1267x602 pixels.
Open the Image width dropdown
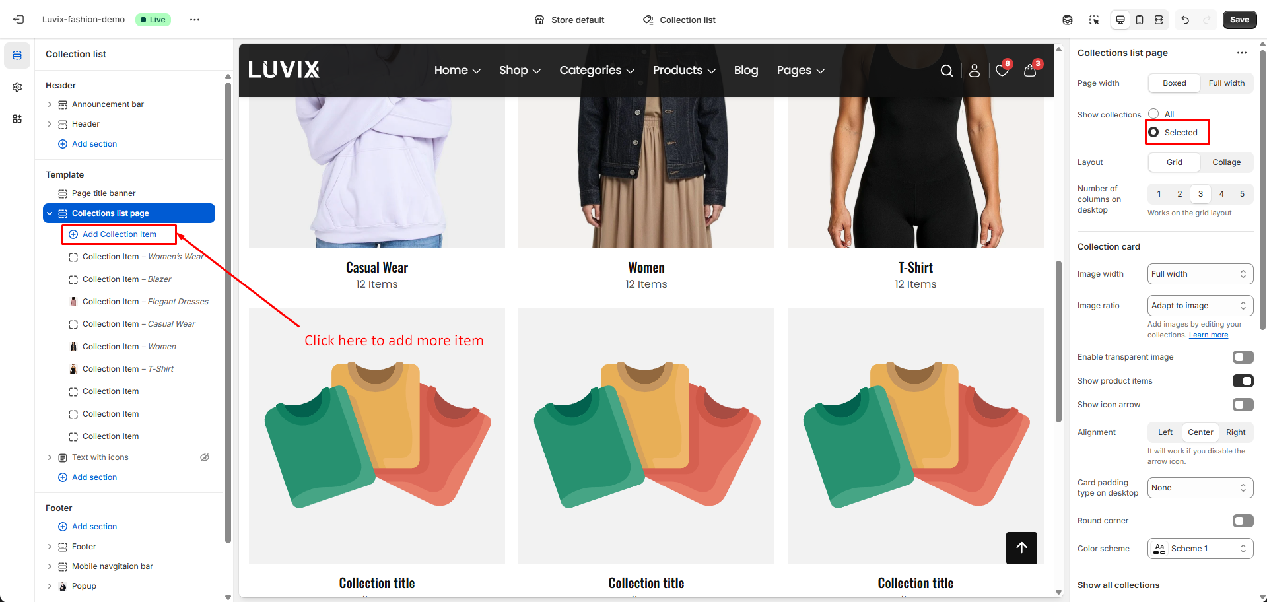(1200, 274)
